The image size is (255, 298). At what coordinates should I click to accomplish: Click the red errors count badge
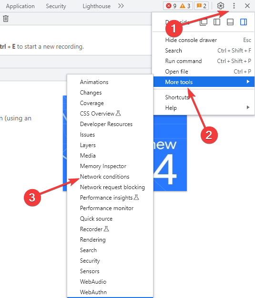(171, 6)
